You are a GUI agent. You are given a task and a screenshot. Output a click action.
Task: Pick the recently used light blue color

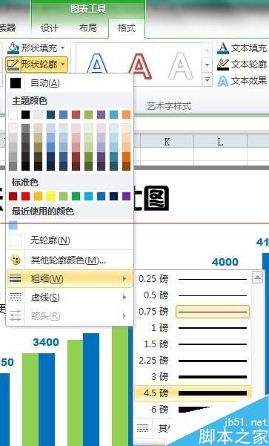coord(13,226)
